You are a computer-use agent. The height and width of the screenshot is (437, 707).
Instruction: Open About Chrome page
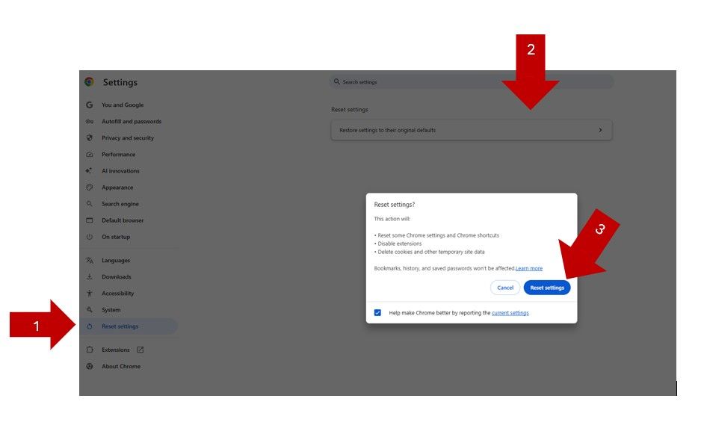121,366
